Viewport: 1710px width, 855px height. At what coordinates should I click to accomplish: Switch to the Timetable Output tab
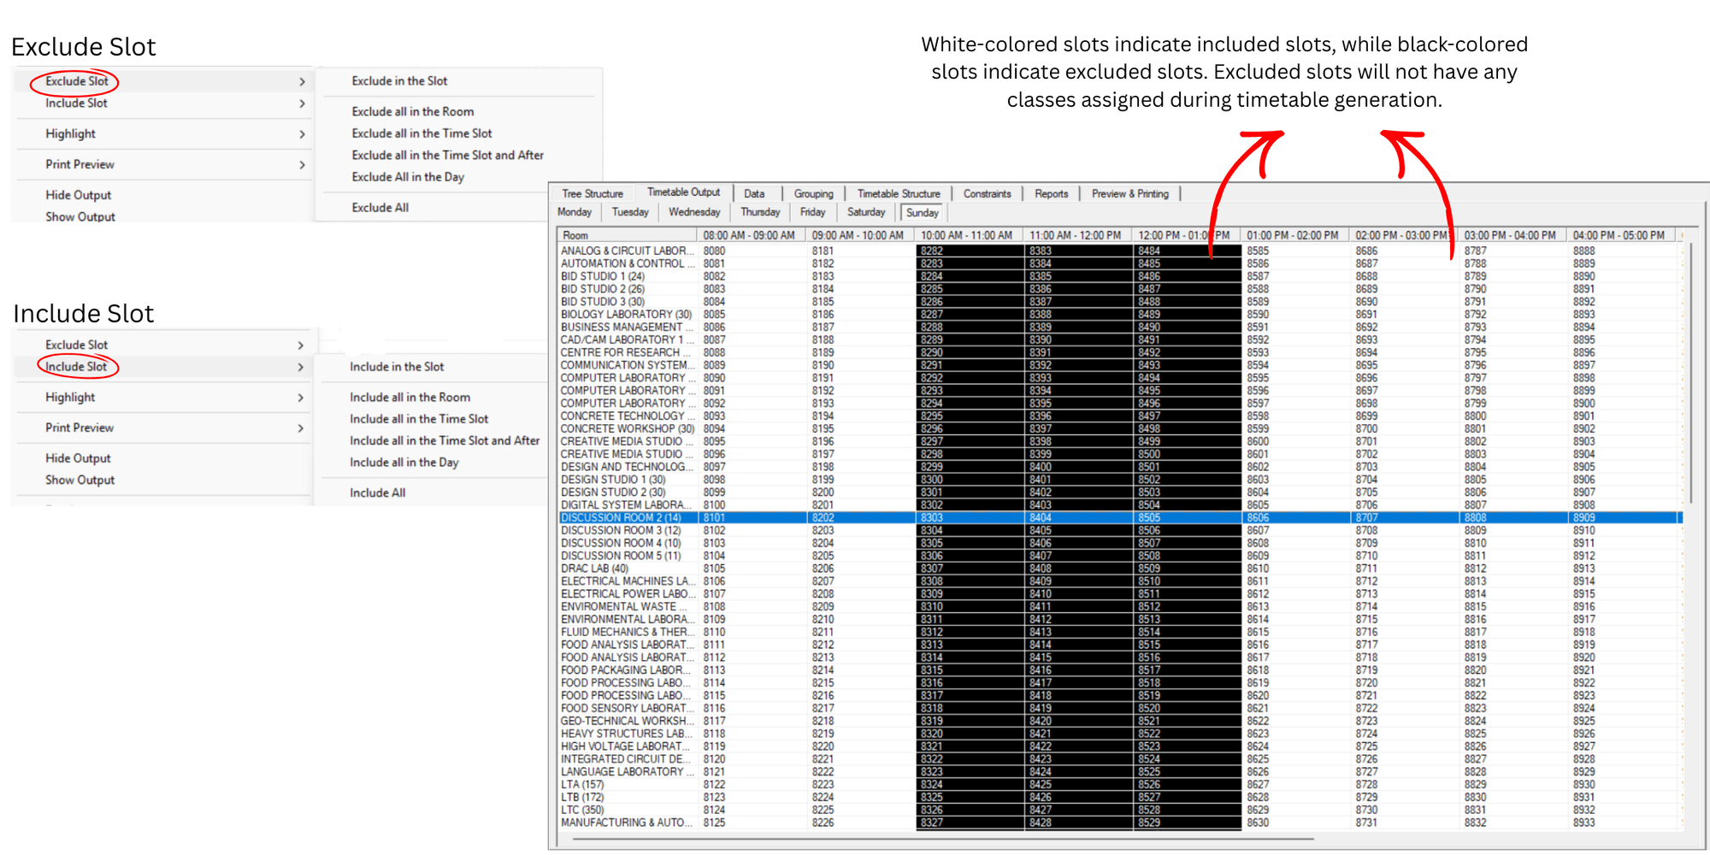[x=683, y=192]
